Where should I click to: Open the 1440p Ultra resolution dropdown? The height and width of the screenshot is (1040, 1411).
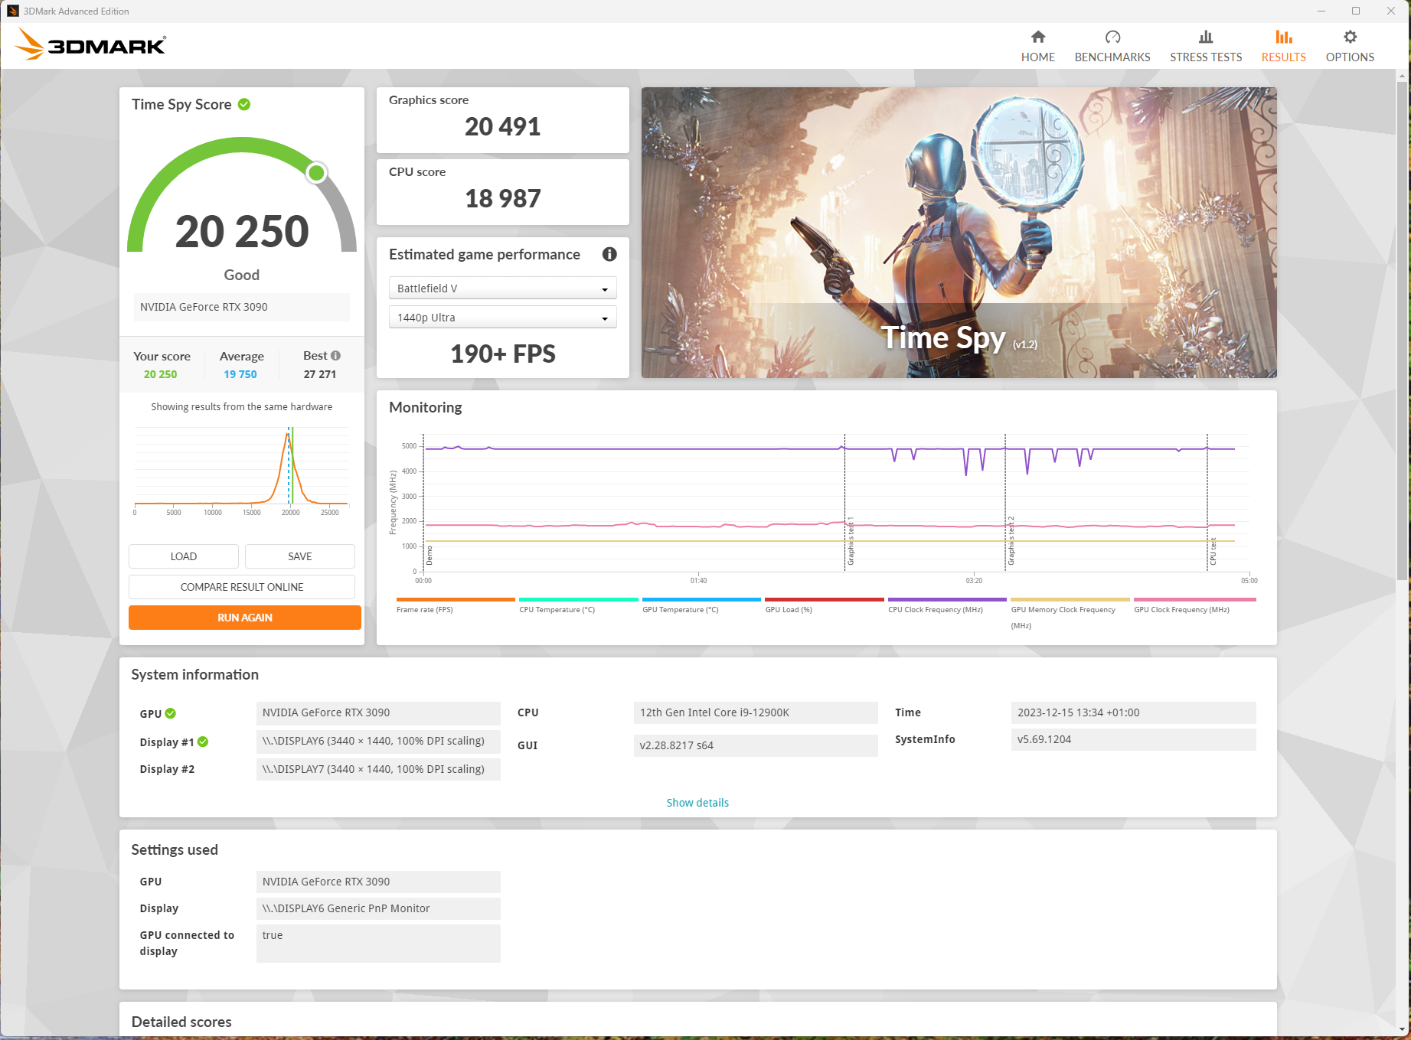[x=503, y=318]
